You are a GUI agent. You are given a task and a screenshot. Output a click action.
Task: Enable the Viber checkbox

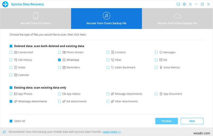108,60
